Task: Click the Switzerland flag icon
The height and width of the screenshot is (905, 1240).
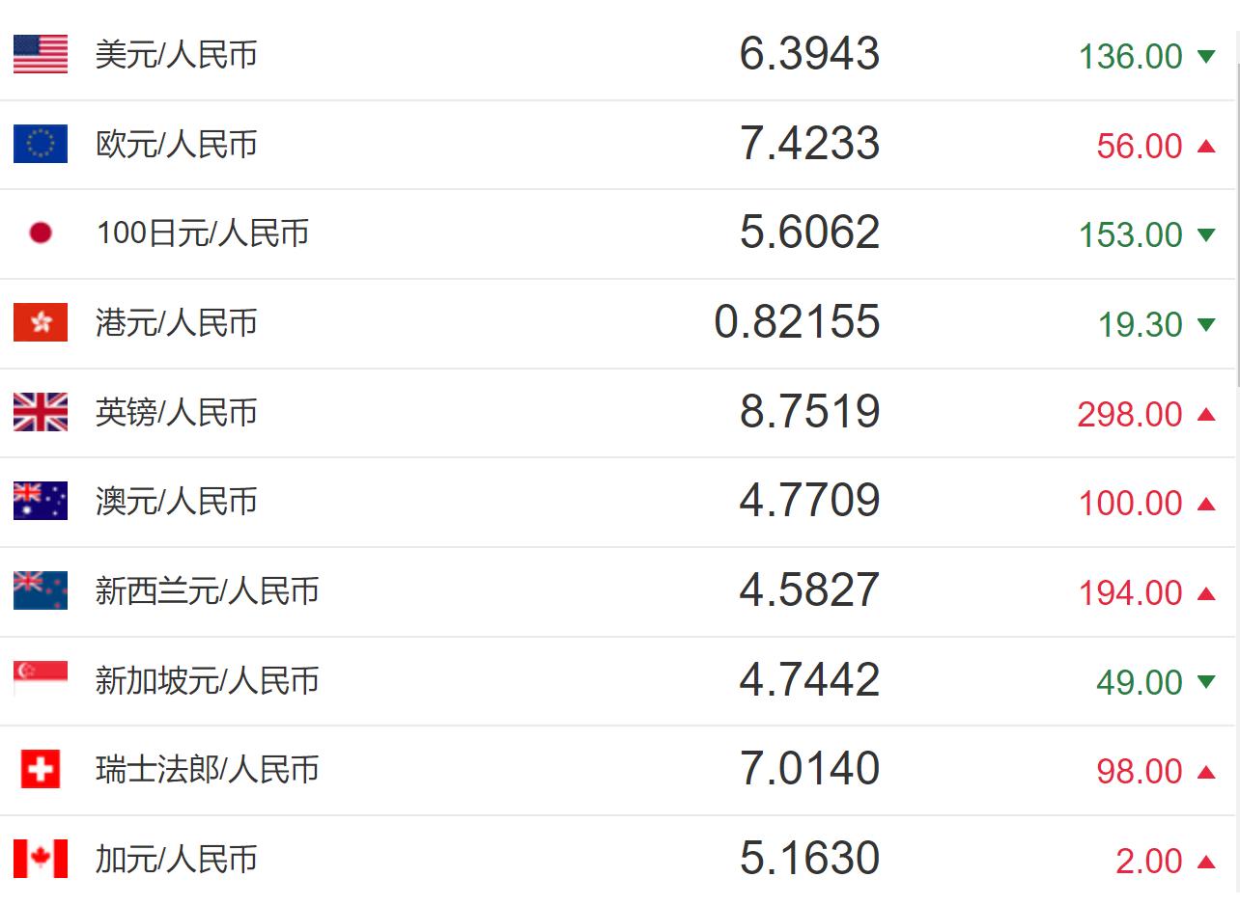Action: pos(41,769)
